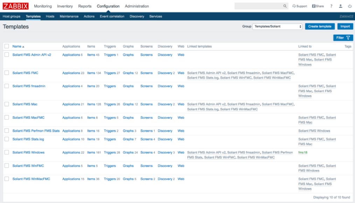Open Soliant FMS Stats.log template
Image resolution: width=355 pixels, height=203 pixels.
pyautogui.click(x=28, y=139)
